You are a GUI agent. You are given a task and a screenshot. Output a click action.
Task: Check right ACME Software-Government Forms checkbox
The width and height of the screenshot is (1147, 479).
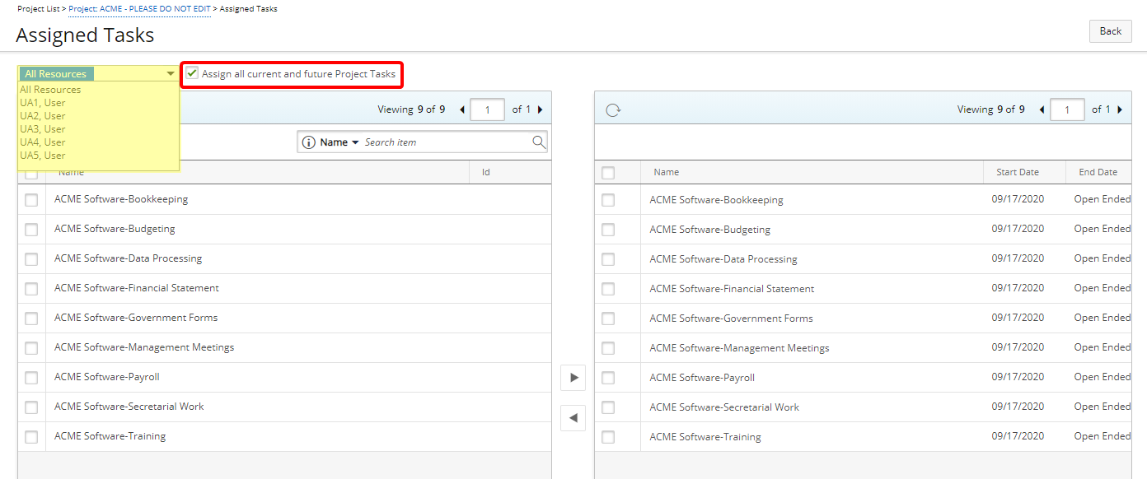[x=608, y=319]
